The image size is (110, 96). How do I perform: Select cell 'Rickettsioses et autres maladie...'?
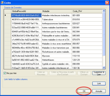point(57,52)
